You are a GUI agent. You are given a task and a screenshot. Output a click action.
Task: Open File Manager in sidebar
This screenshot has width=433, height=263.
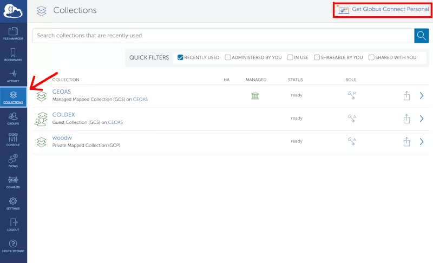tap(13, 34)
